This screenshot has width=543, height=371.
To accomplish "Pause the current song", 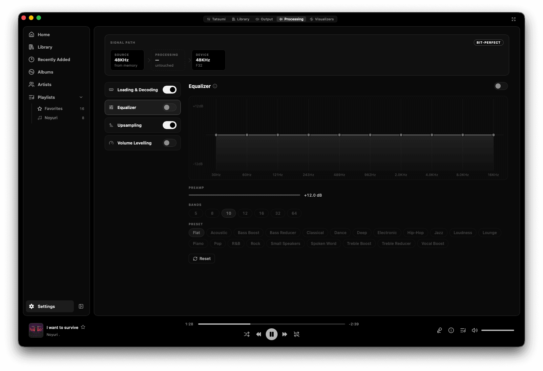I will click(272, 334).
